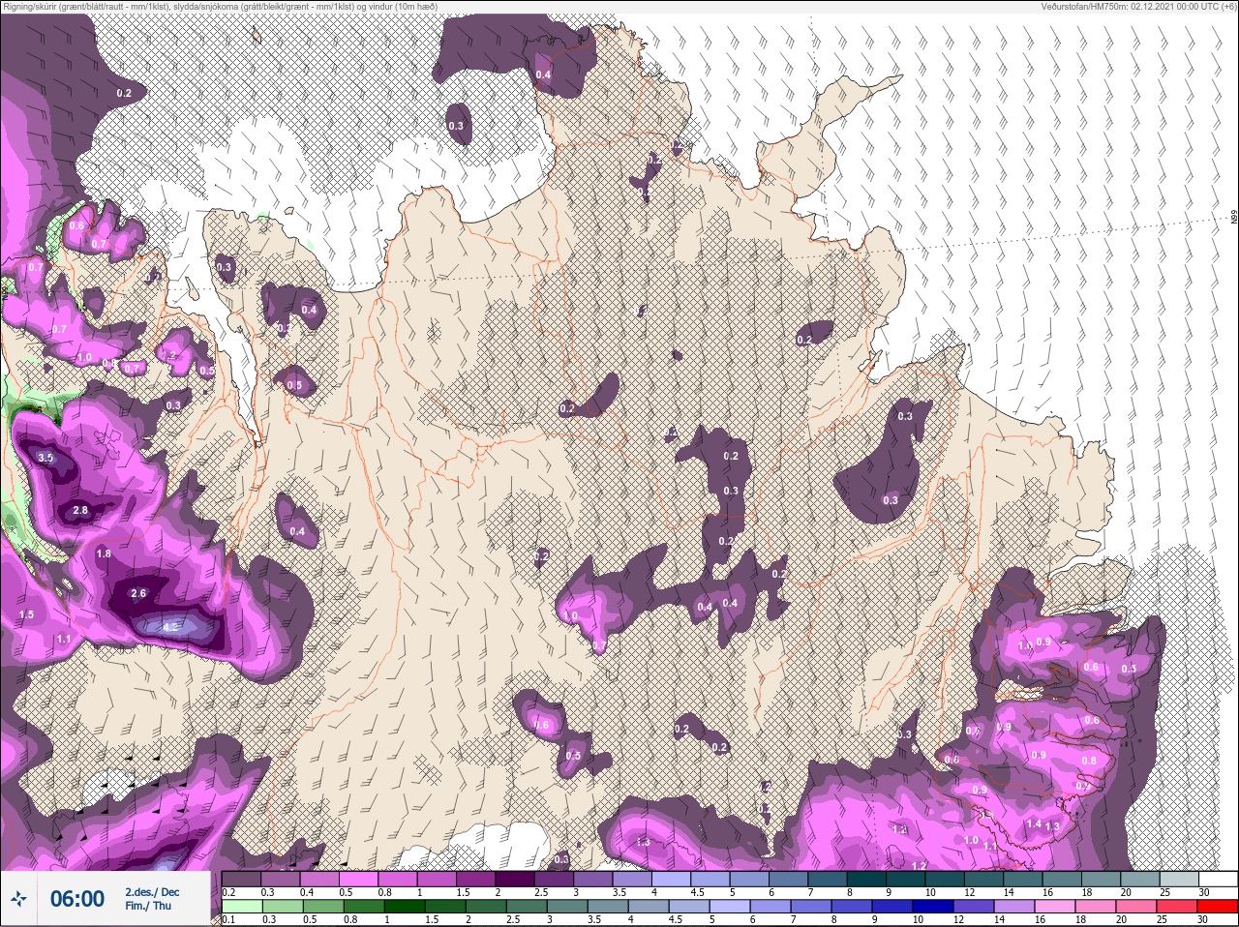The width and height of the screenshot is (1239, 927).
Task: Select the pale green 0.1 rain legend swatch
Action: pos(241,907)
